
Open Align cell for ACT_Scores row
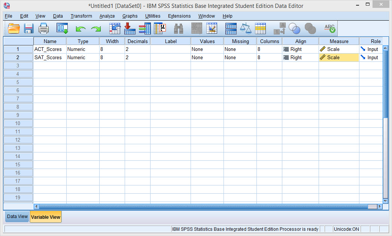(300, 49)
